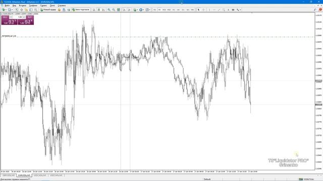Screen dimensions: 323x181
Task: Open the Вставка menu
Action: click(22, 6)
